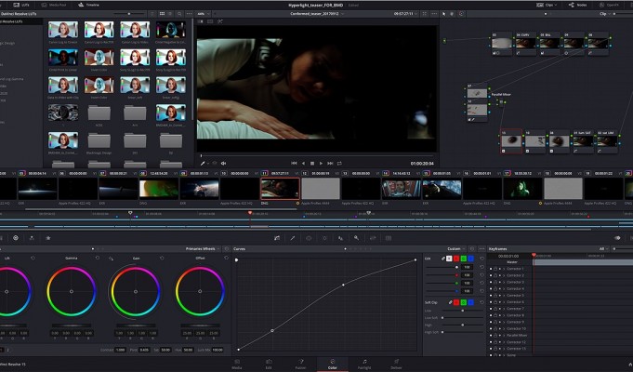633x372 pixels.
Task: Toggle the blue Soft Clip channel
Action: [470, 302]
